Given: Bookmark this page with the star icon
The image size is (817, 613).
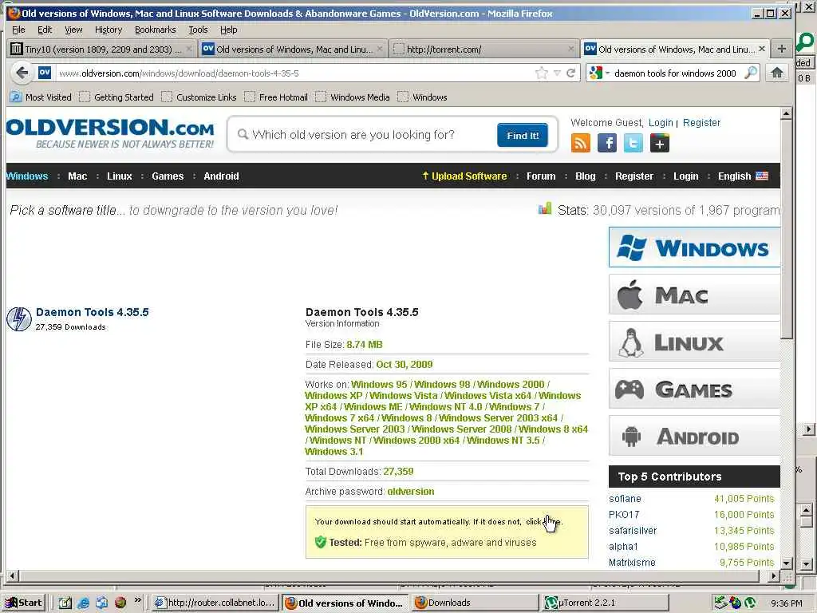Looking at the screenshot, I should [x=542, y=73].
